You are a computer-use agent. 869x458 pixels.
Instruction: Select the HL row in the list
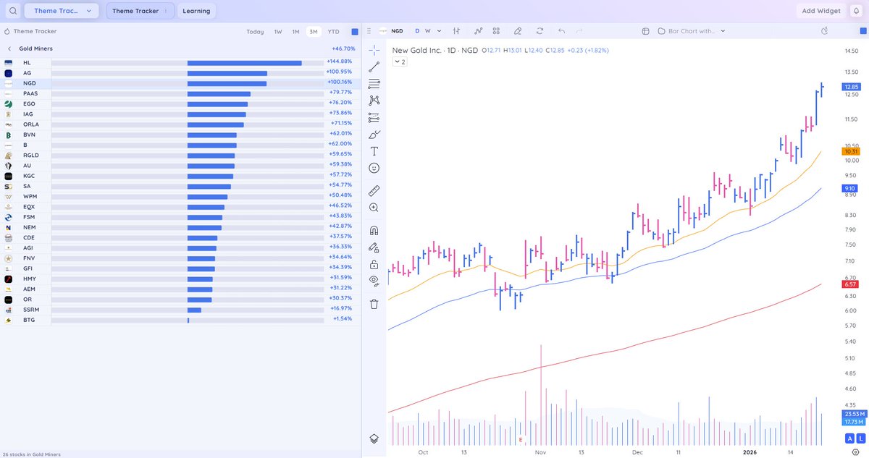pyautogui.click(x=180, y=63)
